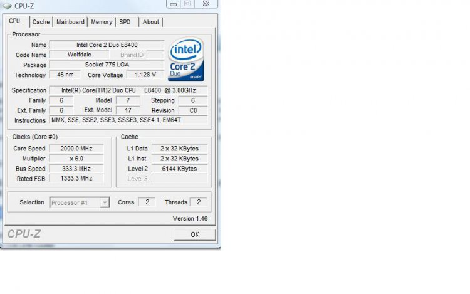The image size is (470, 294).
Task: Click the Intel Core 2 Duo logo
Action: pyautogui.click(x=186, y=59)
